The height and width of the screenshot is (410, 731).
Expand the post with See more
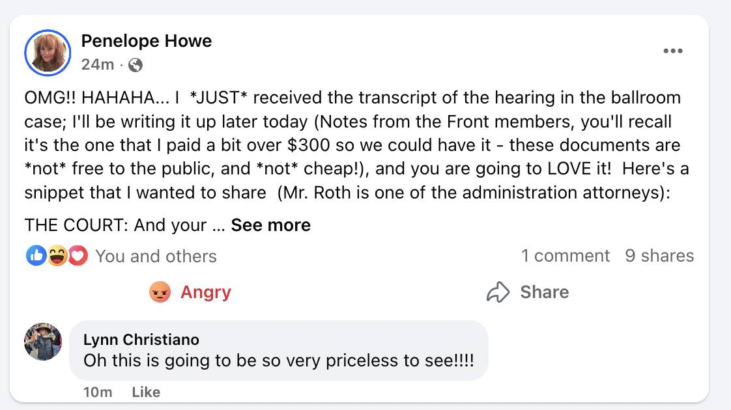pyautogui.click(x=270, y=225)
